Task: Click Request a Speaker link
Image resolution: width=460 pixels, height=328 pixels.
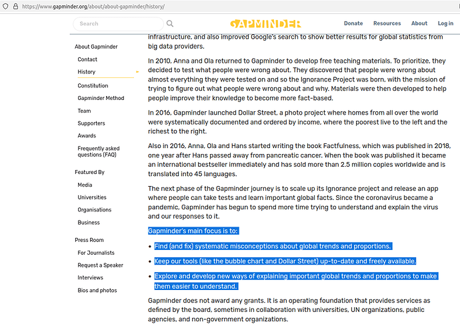Action: point(100,265)
